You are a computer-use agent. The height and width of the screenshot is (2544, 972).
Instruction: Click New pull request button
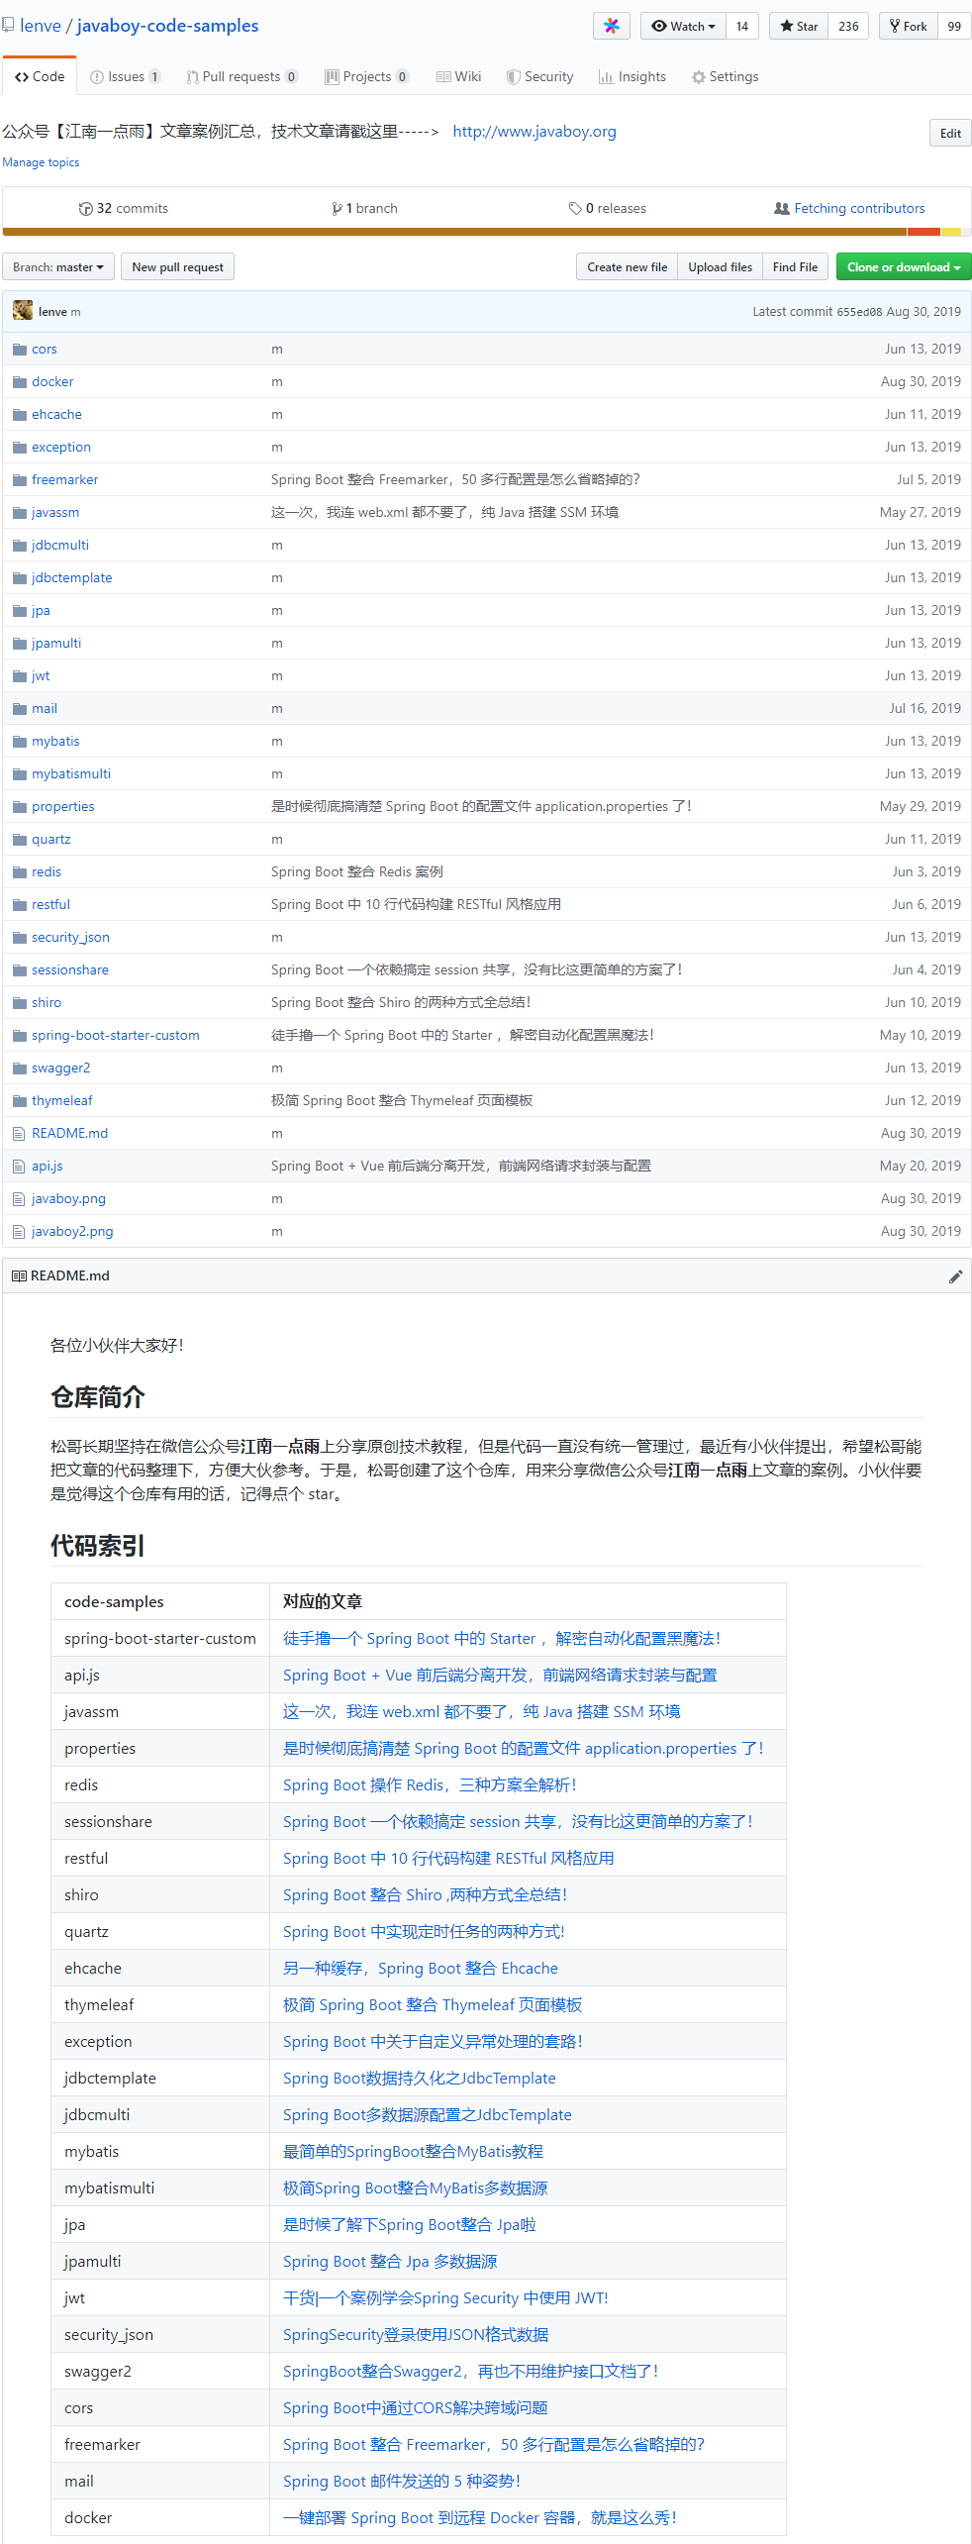tap(178, 267)
